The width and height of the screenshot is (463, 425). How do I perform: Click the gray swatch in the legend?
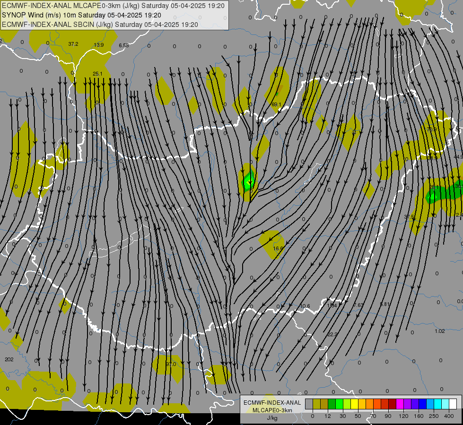pyautogui.click(x=309, y=404)
